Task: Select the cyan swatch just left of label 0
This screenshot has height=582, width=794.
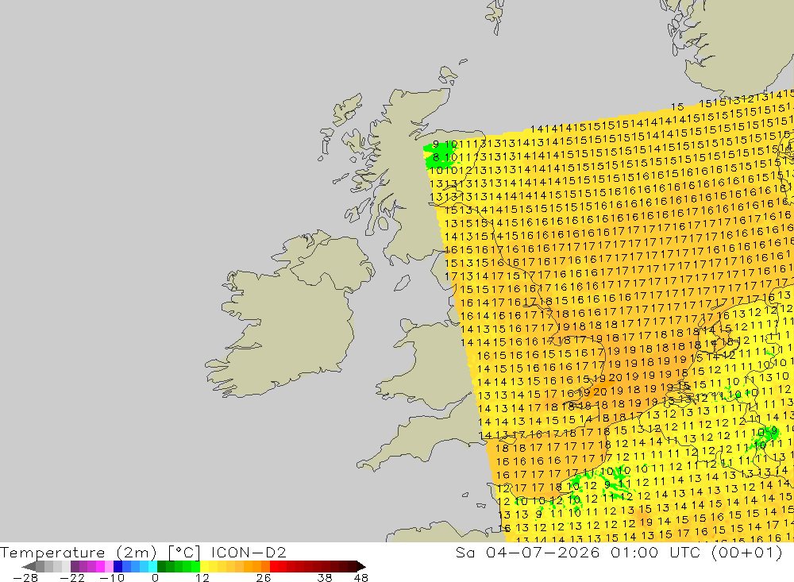Action: 152,566
